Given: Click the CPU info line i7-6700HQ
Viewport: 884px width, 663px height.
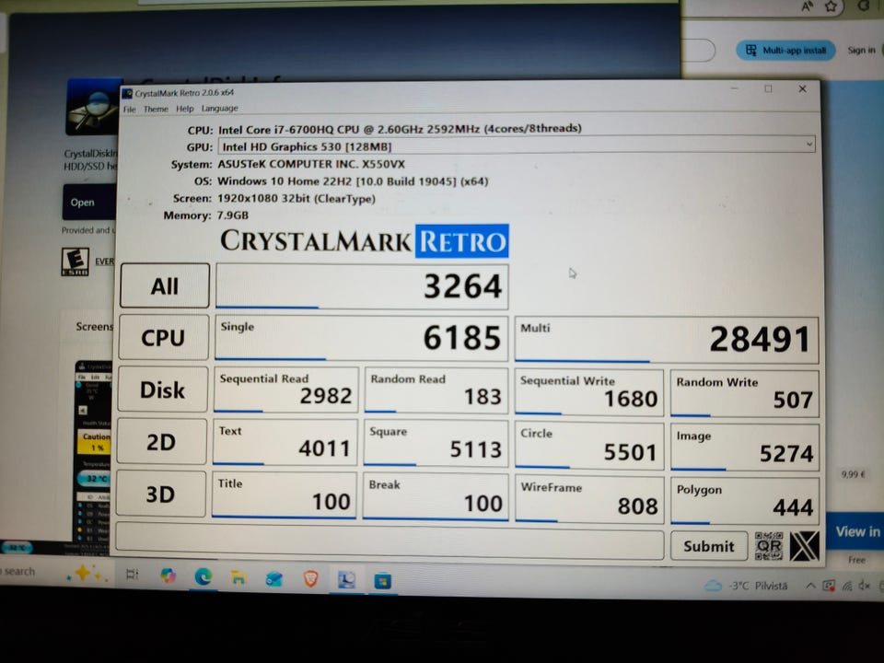Looking at the screenshot, I should [400, 129].
